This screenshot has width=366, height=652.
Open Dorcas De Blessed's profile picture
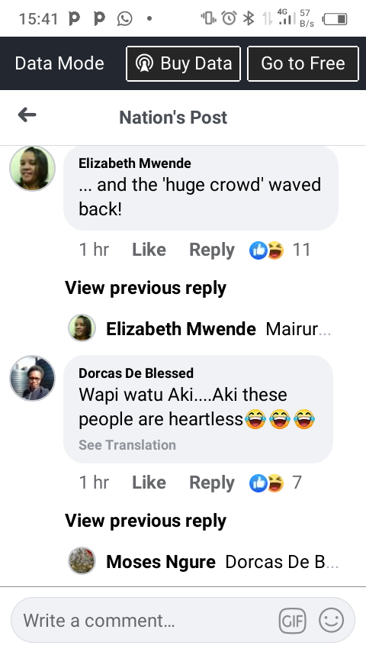[32, 379]
